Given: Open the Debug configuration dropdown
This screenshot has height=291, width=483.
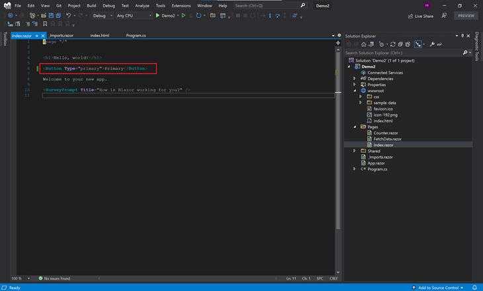Looking at the screenshot, I should [103, 15].
